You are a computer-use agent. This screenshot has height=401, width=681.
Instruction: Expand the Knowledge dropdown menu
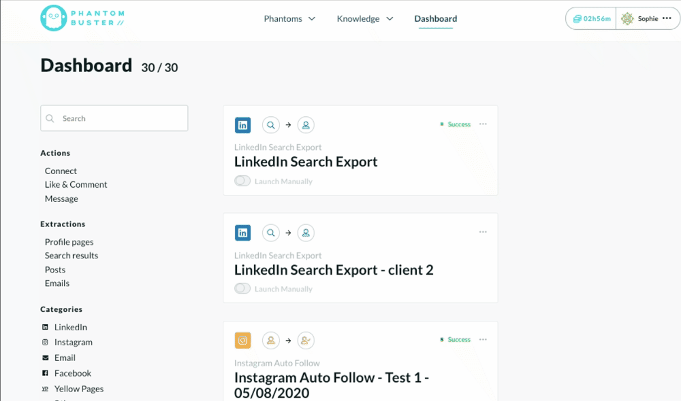[x=365, y=18]
